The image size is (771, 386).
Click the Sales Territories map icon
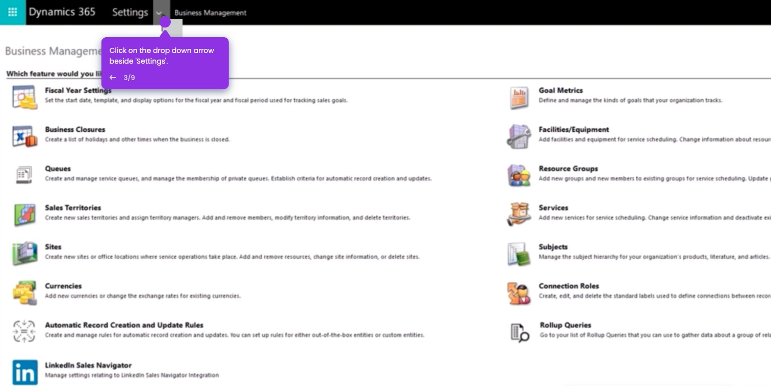click(25, 214)
